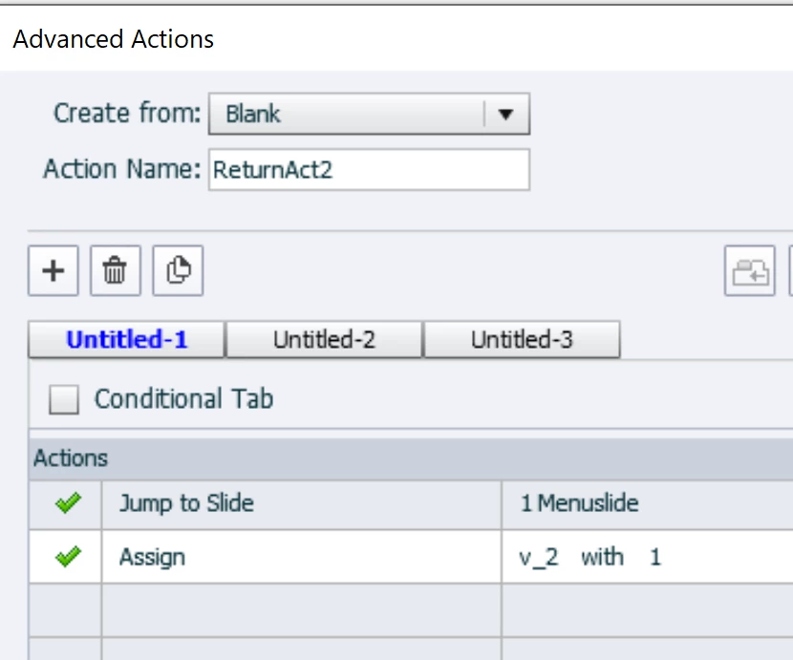Open the Create from dropdown arrow
This screenshot has height=660, width=793.
pos(505,115)
